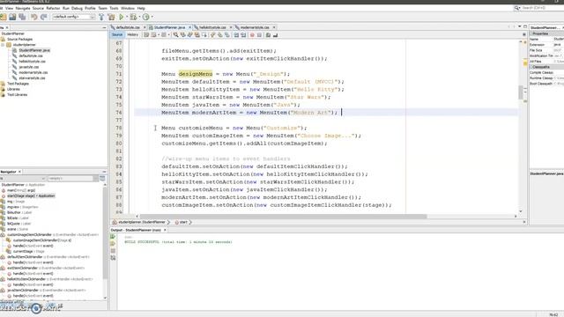Click the Save icon left of Save All
Image resolution: width=564 pixels, height=317 pixels.
tap(12, 17)
